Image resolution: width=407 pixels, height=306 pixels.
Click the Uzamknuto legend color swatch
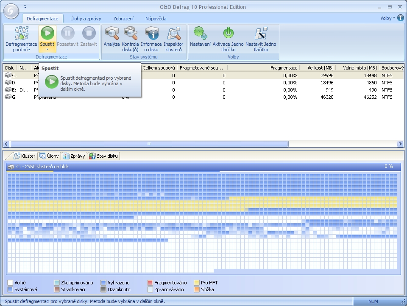(x=103, y=289)
